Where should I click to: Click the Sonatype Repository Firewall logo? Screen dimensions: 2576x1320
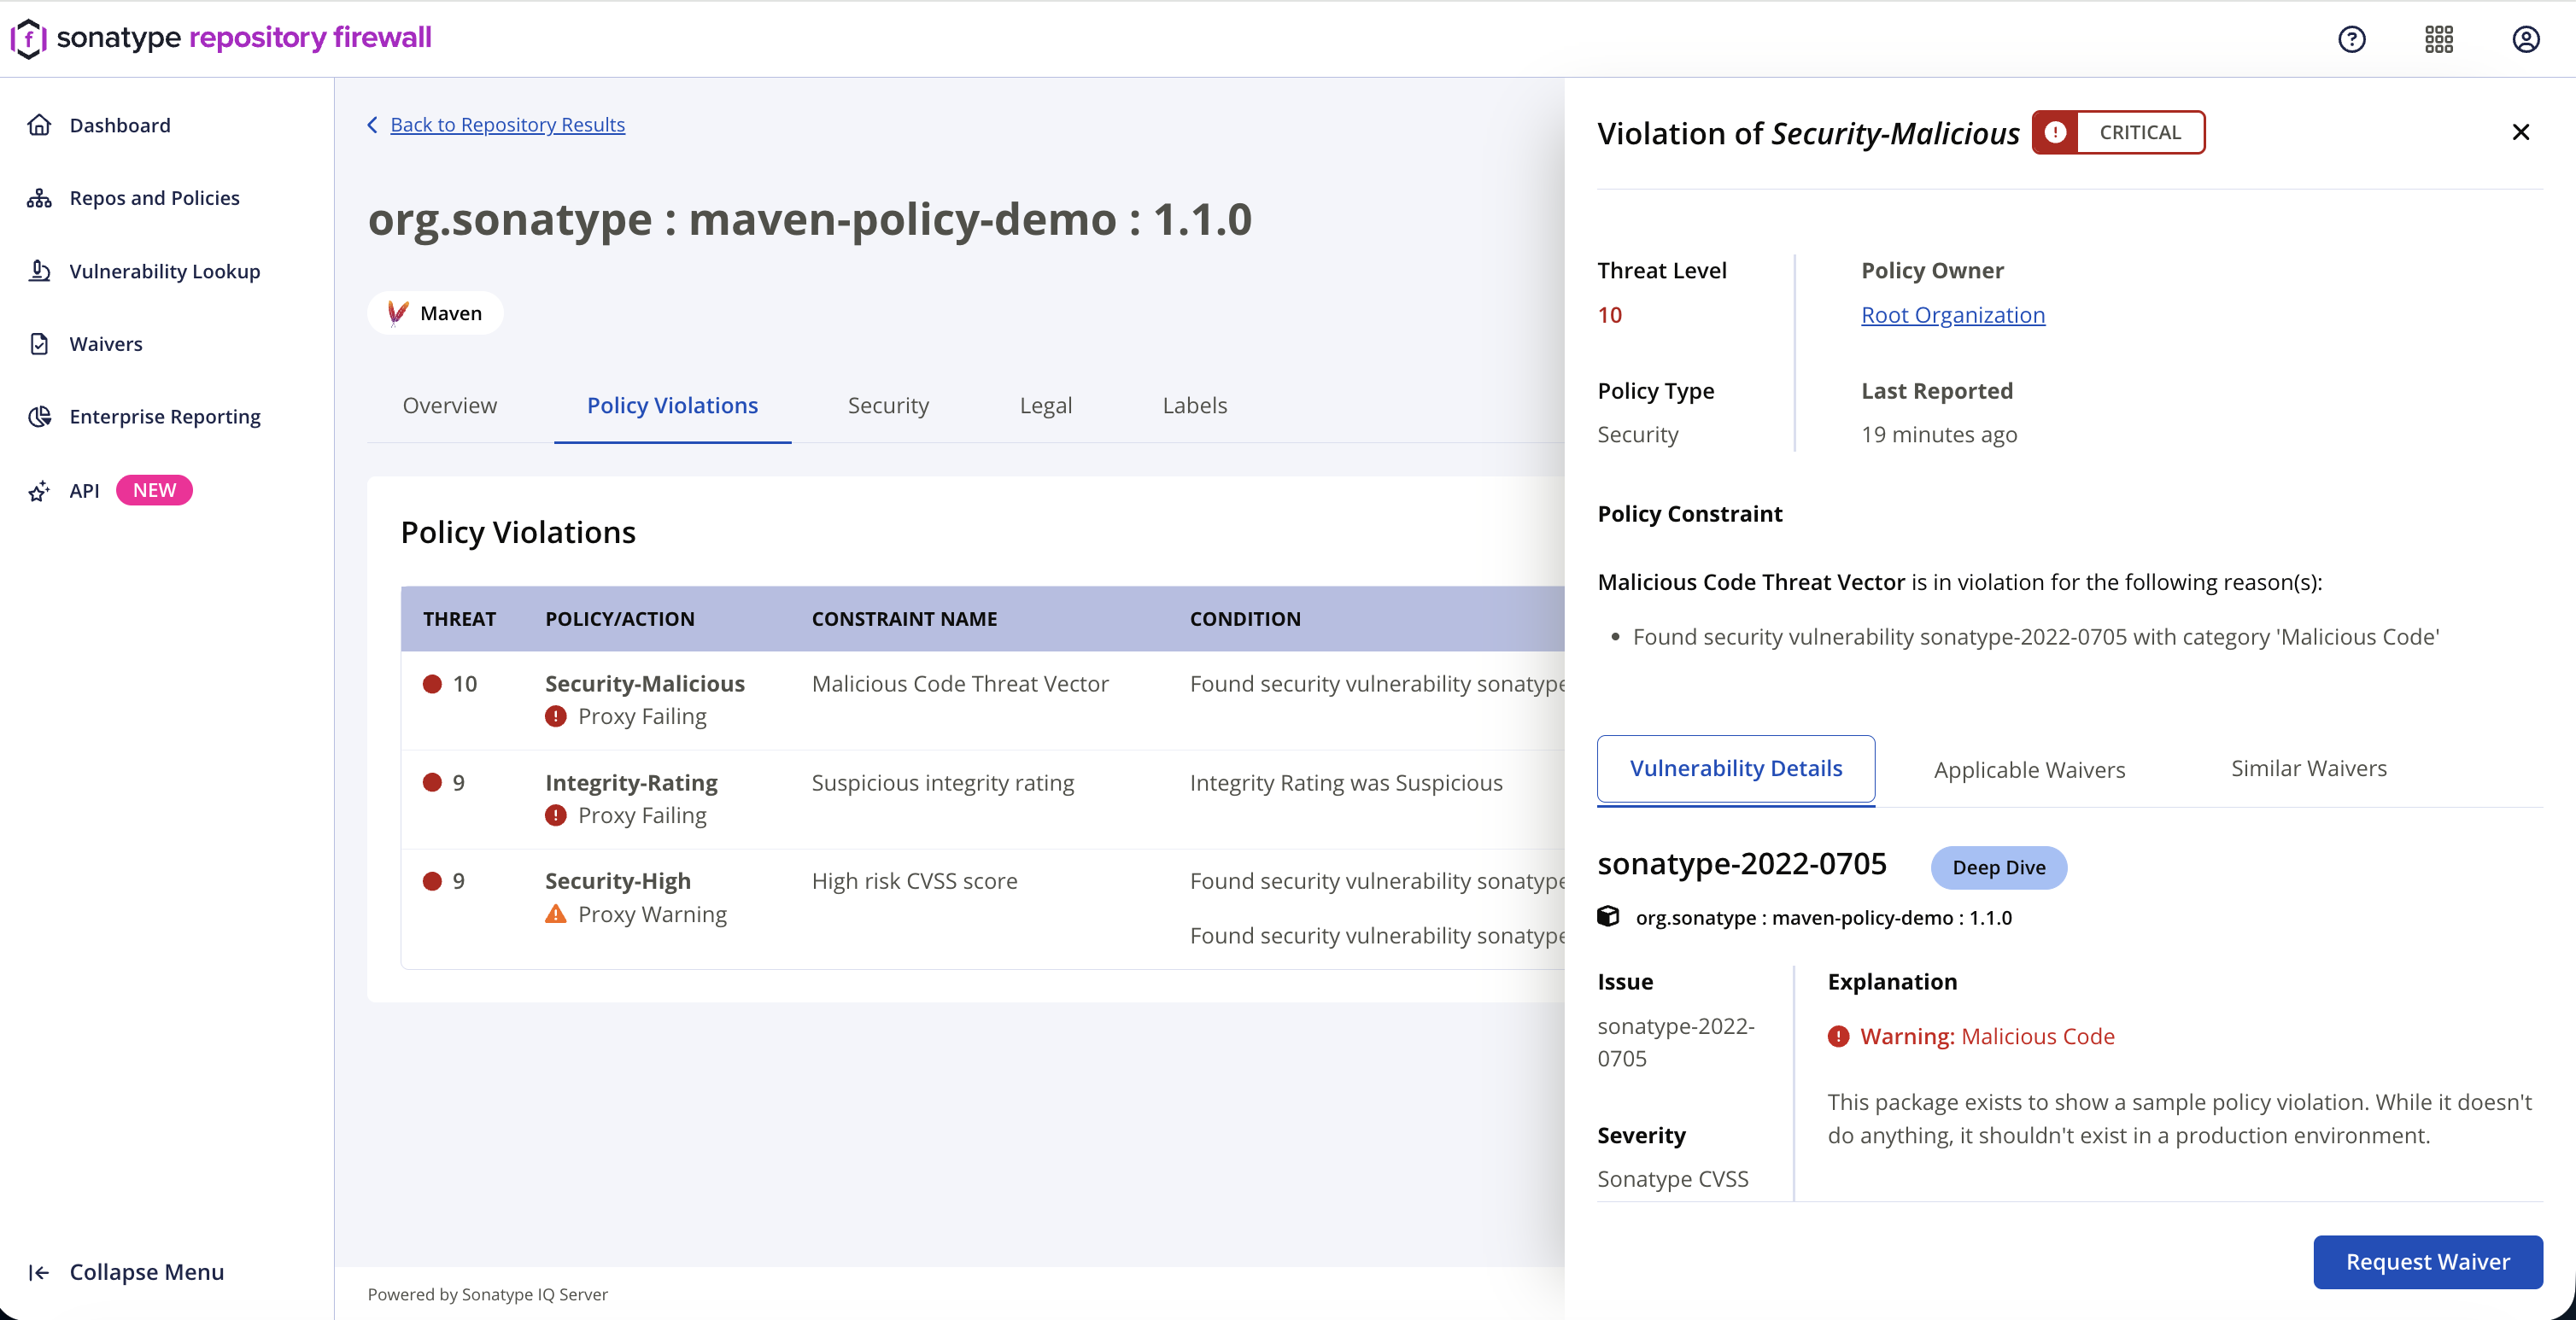(x=221, y=38)
